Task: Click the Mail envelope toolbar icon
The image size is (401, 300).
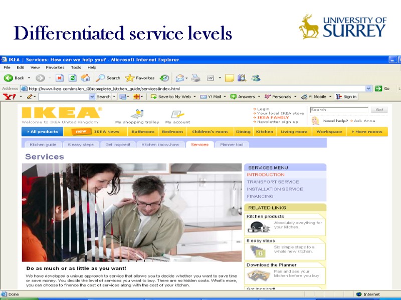Action: coord(180,78)
